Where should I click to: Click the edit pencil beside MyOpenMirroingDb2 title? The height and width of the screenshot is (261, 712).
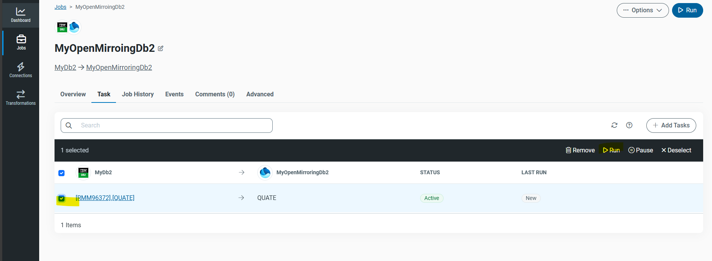[x=161, y=48]
